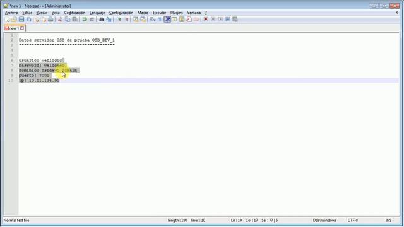Viewport: 404px width, 227px height.
Task: Click the Close document toolbar icon
Action: point(37,20)
